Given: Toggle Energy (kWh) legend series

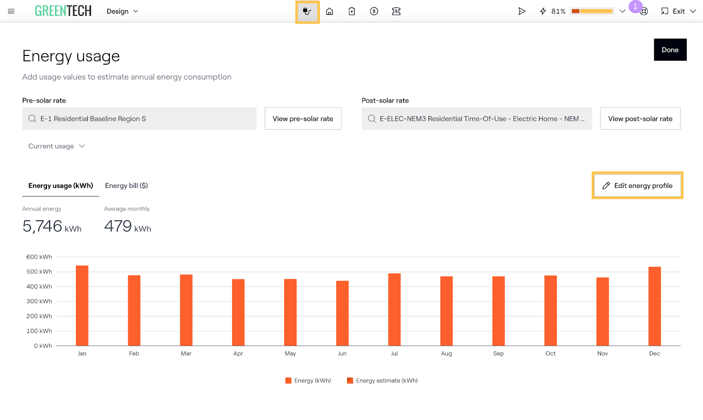Looking at the screenshot, I should (x=308, y=380).
